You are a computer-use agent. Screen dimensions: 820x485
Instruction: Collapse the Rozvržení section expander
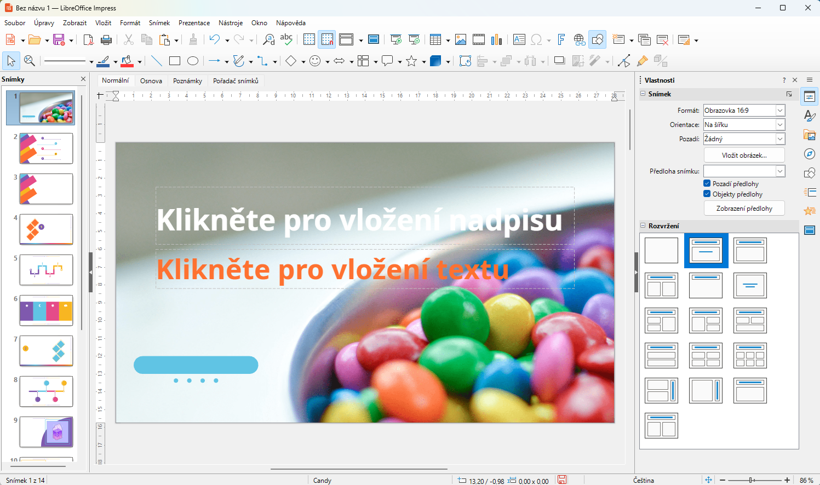tap(643, 226)
